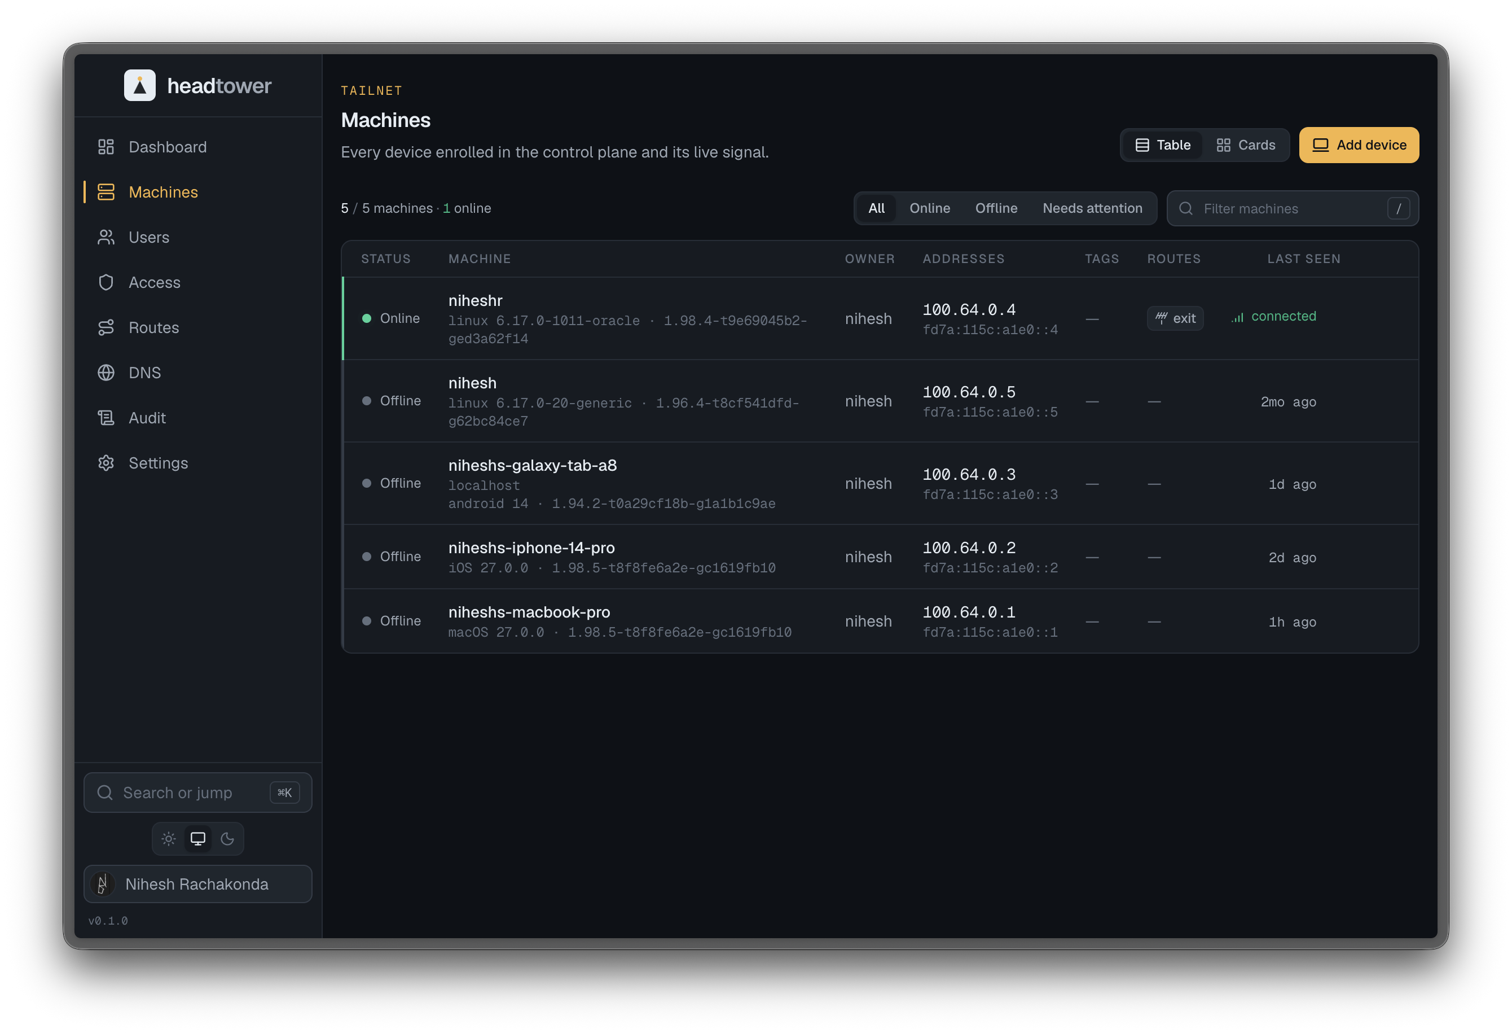
Task: Click the magnifier icon in Search or jump
Action: [105, 793]
